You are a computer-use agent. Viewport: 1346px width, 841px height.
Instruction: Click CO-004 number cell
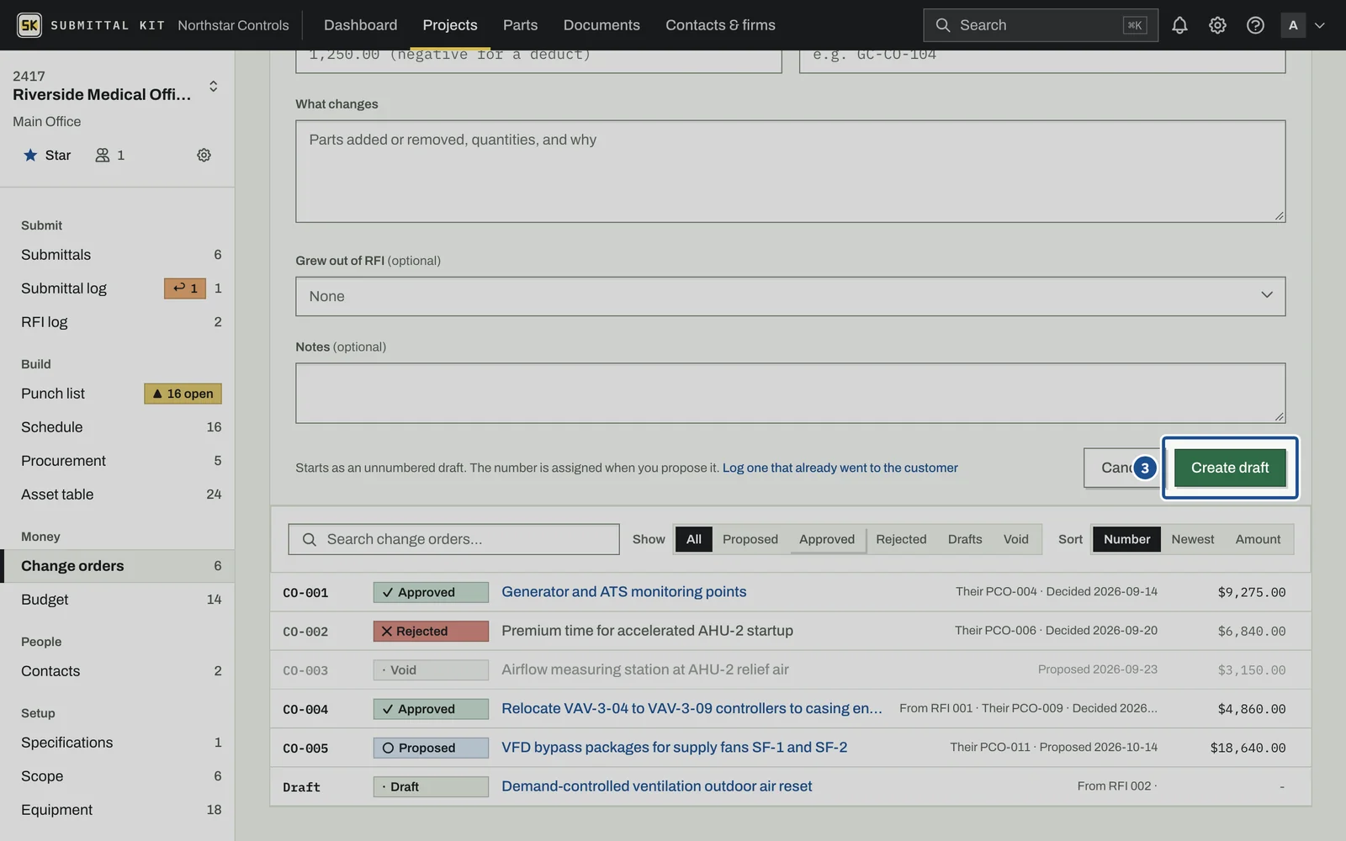tap(305, 710)
